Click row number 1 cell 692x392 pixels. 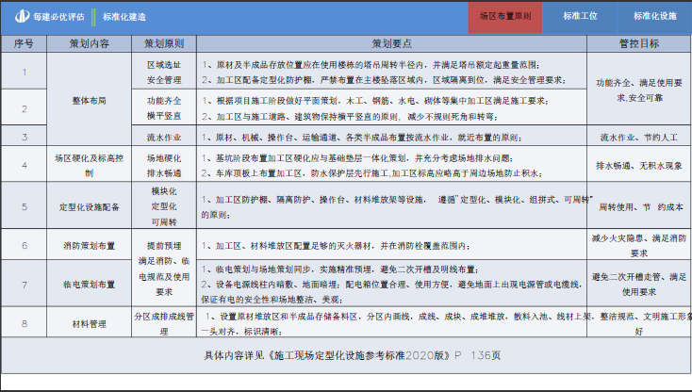pos(24,72)
